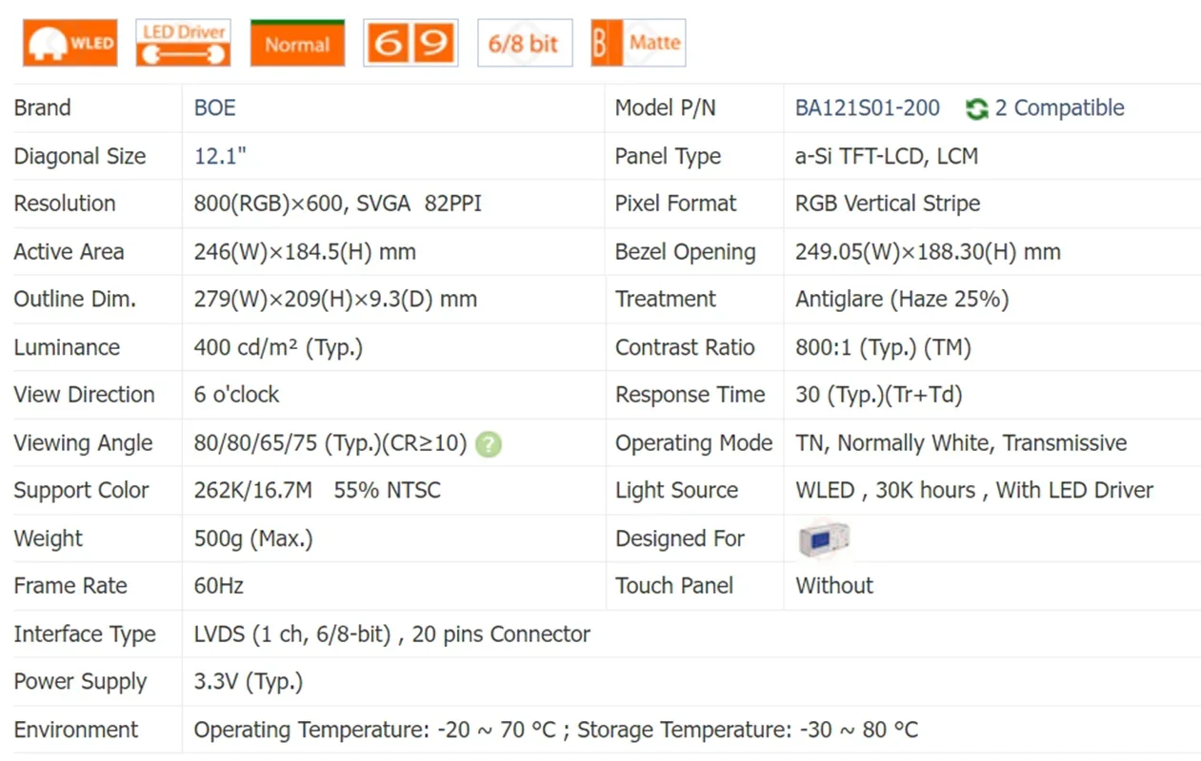This screenshot has width=1201, height=761.
Task: Select the operating and storage temperature text
Action: [556, 731]
